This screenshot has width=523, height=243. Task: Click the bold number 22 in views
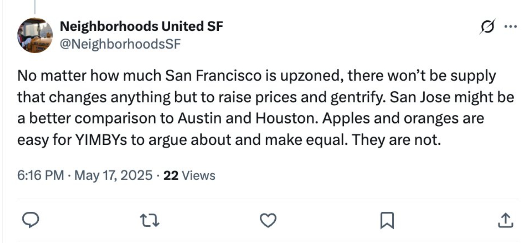(171, 175)
